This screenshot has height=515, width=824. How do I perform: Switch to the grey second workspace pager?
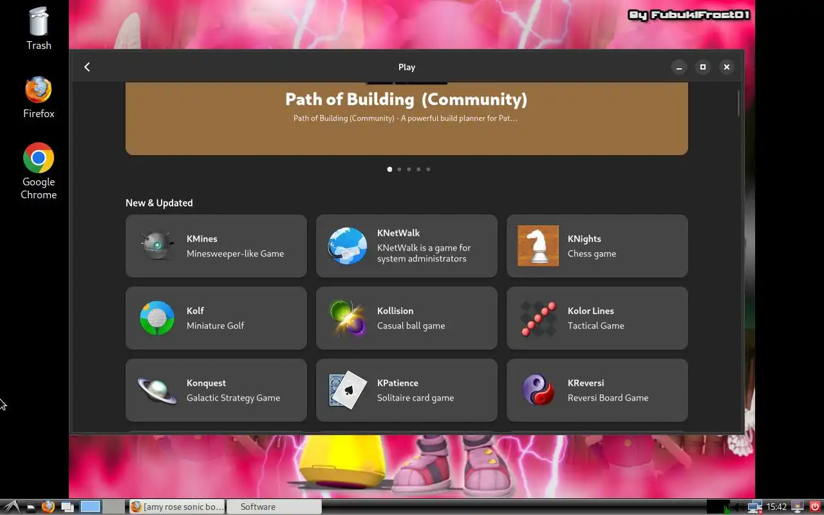[x=113, y=507]
